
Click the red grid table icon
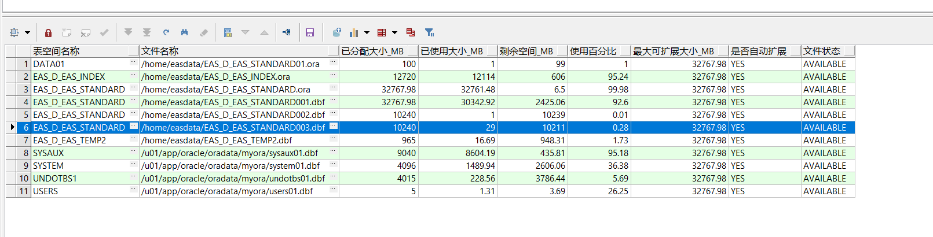tap(382, 33)
